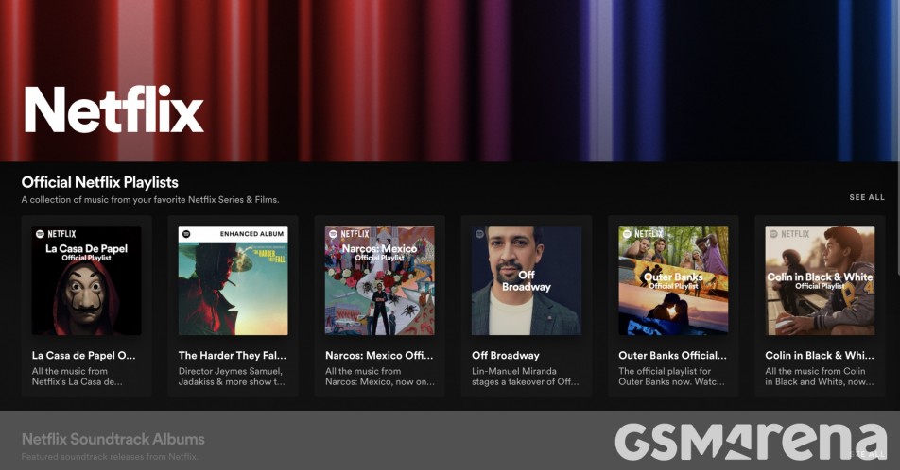Image resolution: width=900 pixels, height=470 pixels.
Task: Open Outer Banks Official Playlist cover
Action: tap(673, 280)
